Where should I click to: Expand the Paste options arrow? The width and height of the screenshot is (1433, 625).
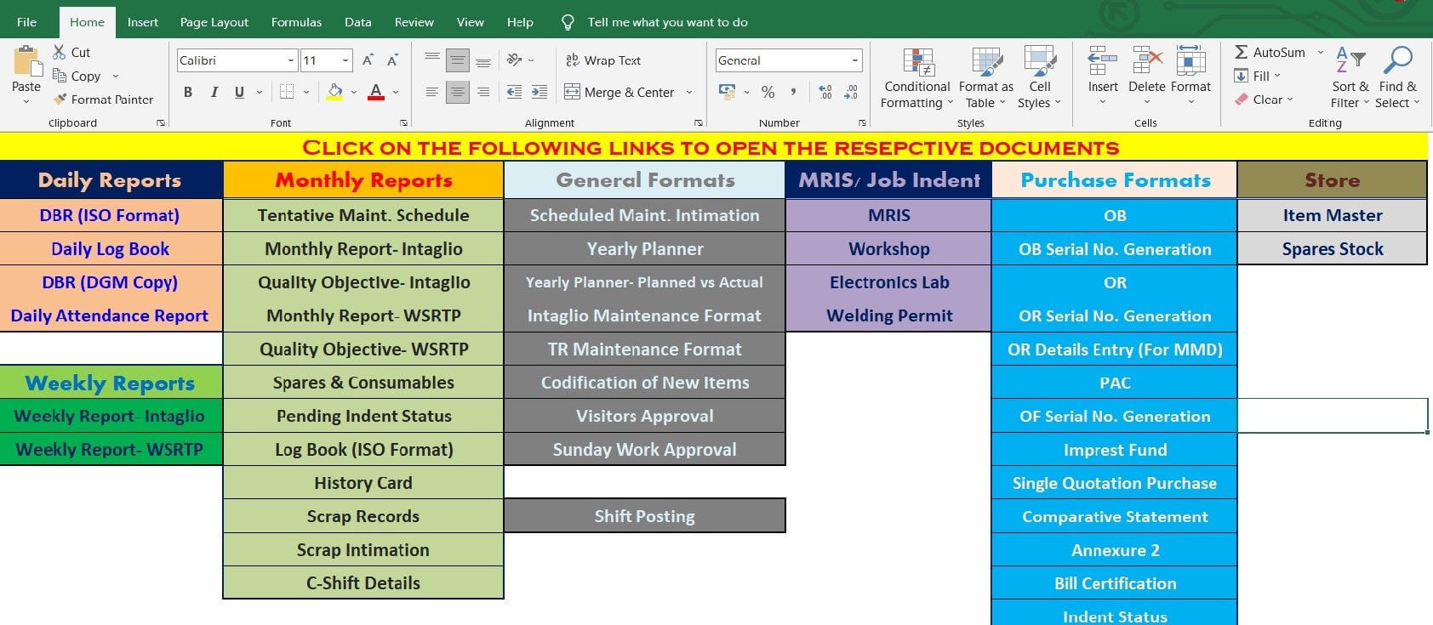tap(26, 102)
